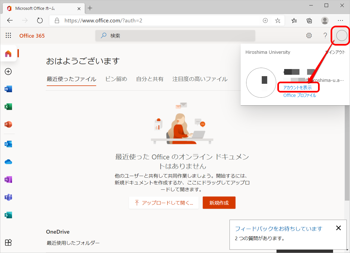Click the 検索 search box

175,36
